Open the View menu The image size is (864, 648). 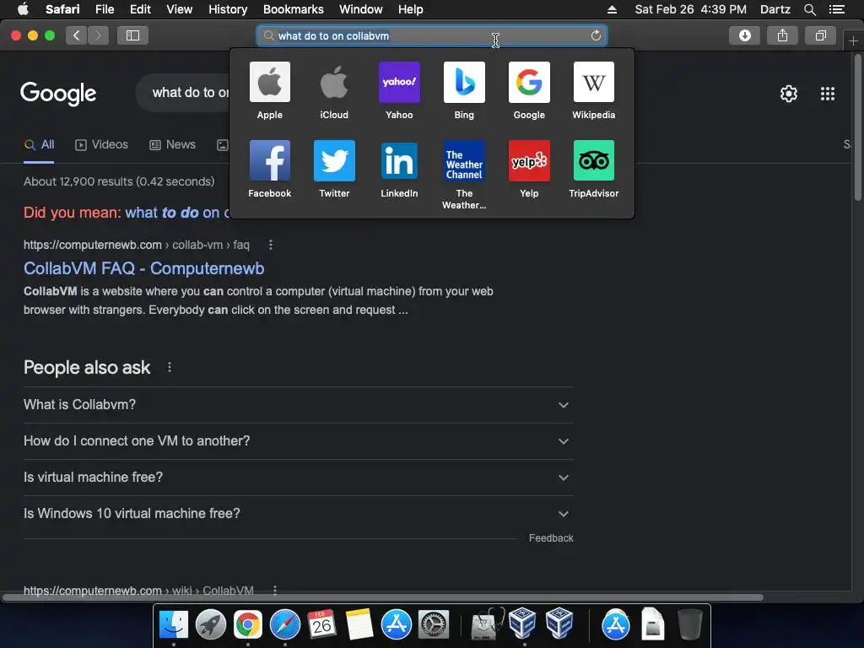tap(180, 9)
